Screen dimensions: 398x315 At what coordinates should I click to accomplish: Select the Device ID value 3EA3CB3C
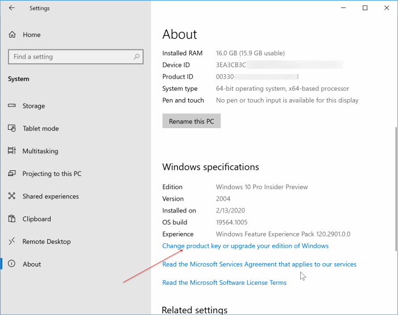coord(231,65)
